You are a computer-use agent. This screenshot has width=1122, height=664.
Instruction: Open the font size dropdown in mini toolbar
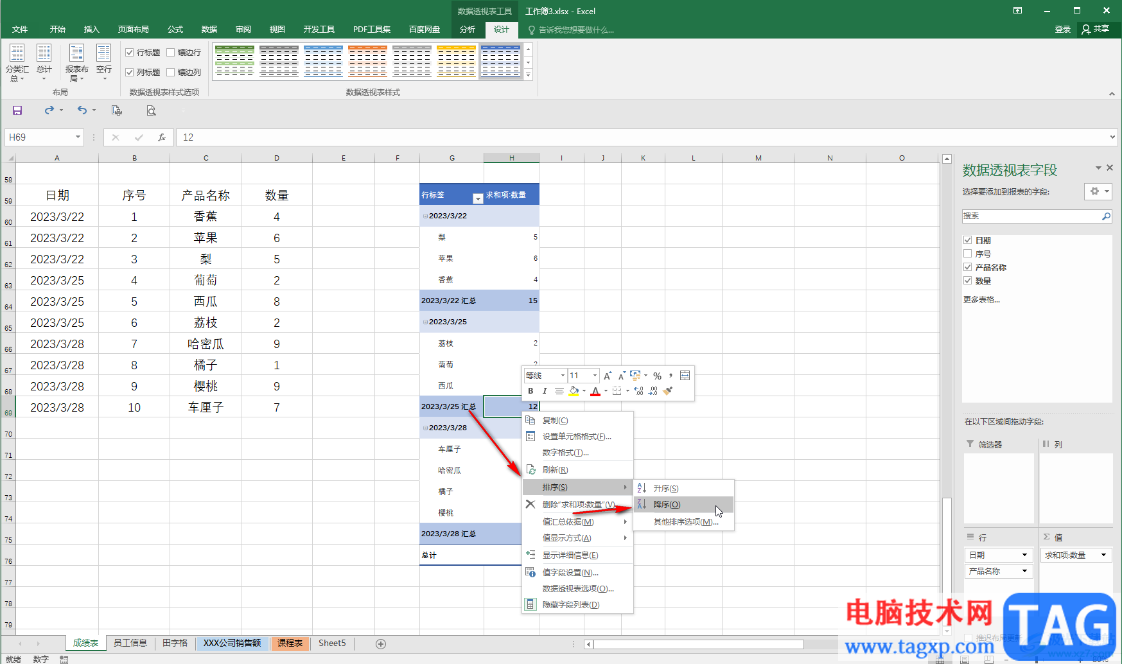(595, 376)
